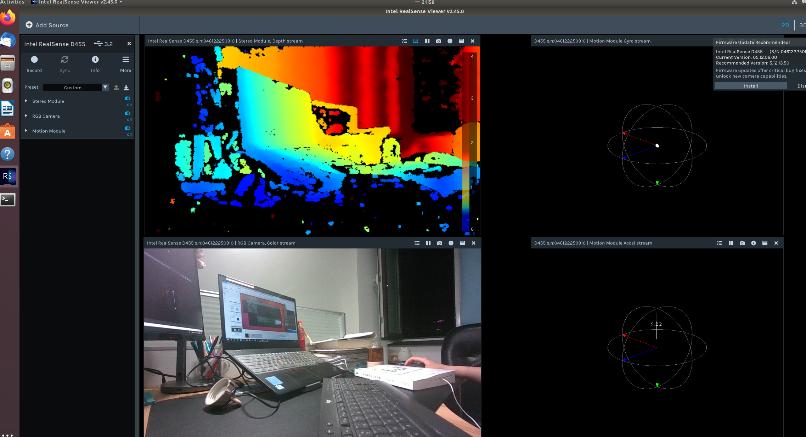
Task: Toggle the Stereo Module off
Action: (128, 99)
